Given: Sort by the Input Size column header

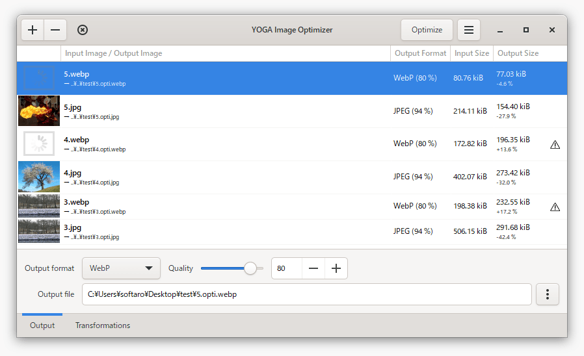Looking at the screenshot, I should tap(471, 53).
